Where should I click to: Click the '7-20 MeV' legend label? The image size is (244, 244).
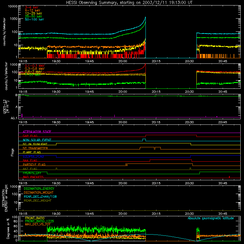(x=33, y=75)
